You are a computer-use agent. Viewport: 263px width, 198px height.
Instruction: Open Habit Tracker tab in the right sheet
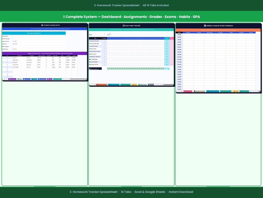[x=244, y=91]
